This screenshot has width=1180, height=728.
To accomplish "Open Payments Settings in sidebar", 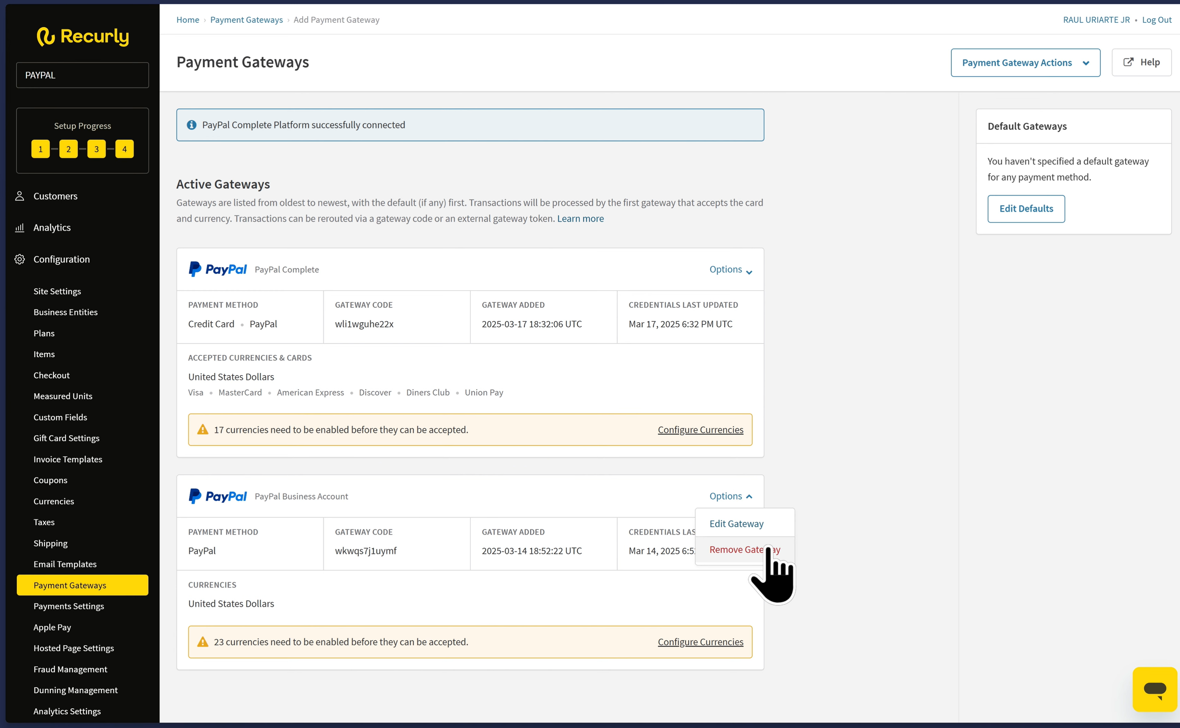I will pyautogui.click(x=69, y=606).
